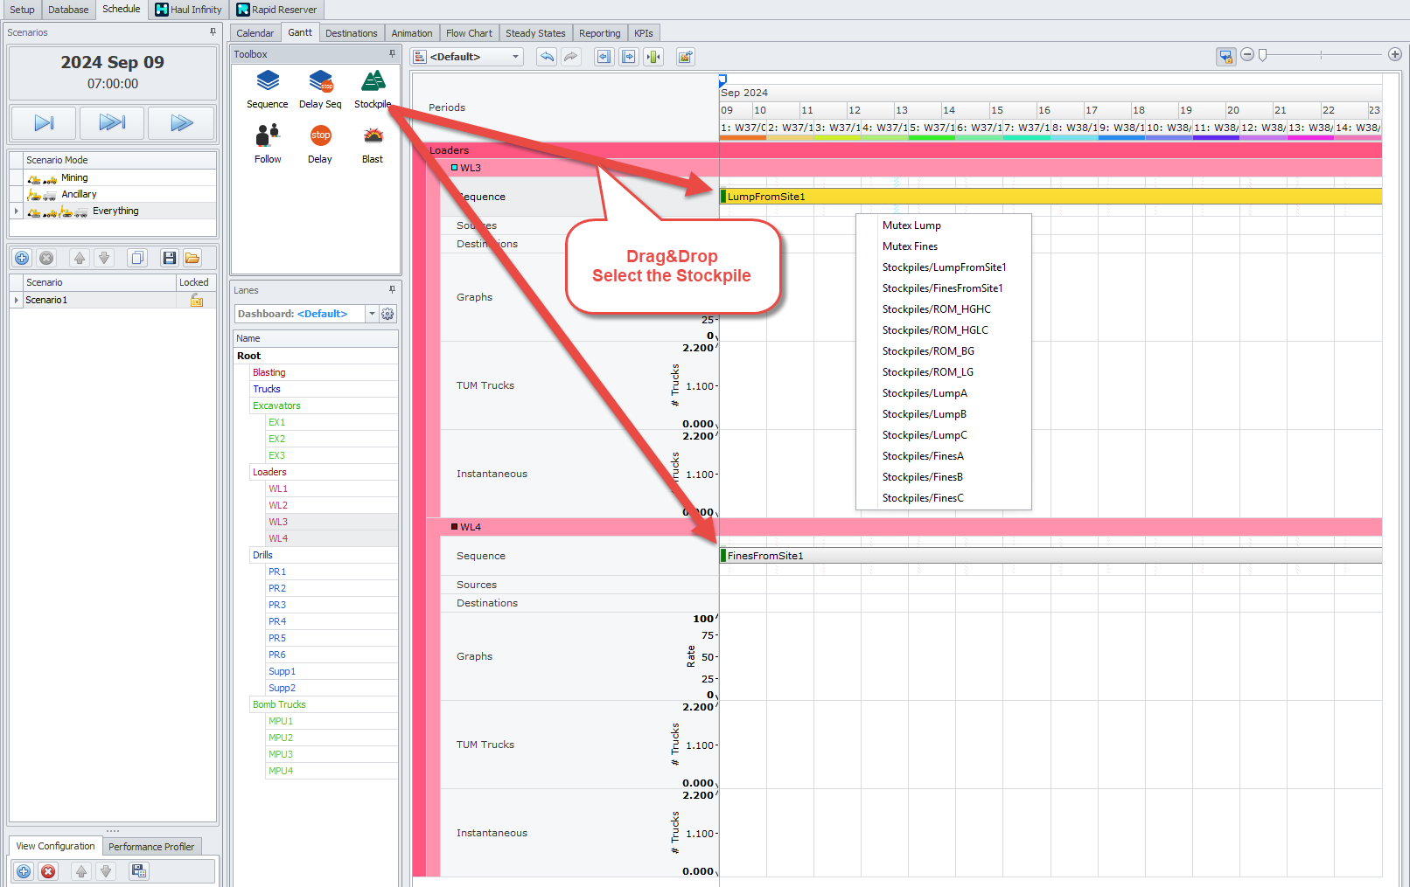Click the blue add scenario button
The width and height of the screenshot is (1410, 887).
click(23, 258)
